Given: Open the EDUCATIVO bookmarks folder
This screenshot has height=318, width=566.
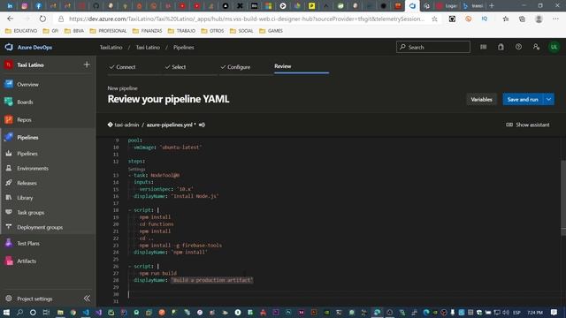Looking at the screenshot, I should 21,31.
